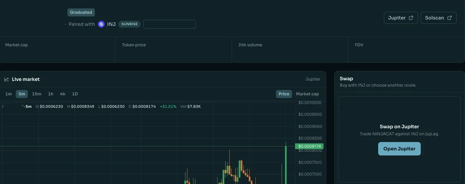Click the 'Vol $7.83K' chart value
The height and width of the screenshot is (184, 465).
[190, 106]
